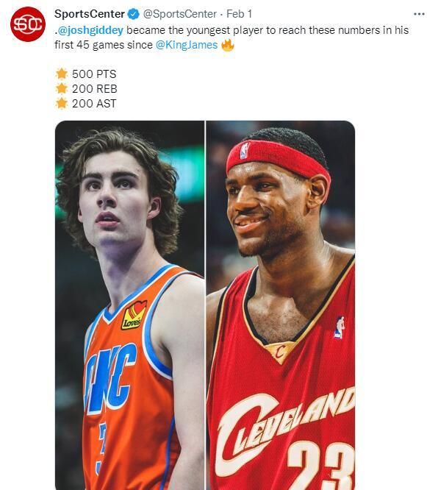
Task: Click the star emoji beside 200 AST
Action: (62, 104)
